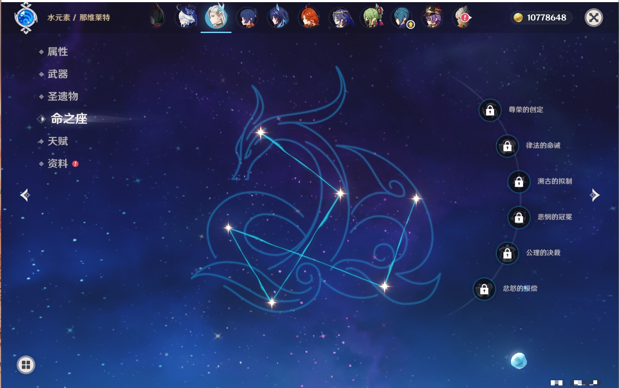Click the Hydro element emblem icon
This screenshot has width=619, height=388.
(26, 18)
